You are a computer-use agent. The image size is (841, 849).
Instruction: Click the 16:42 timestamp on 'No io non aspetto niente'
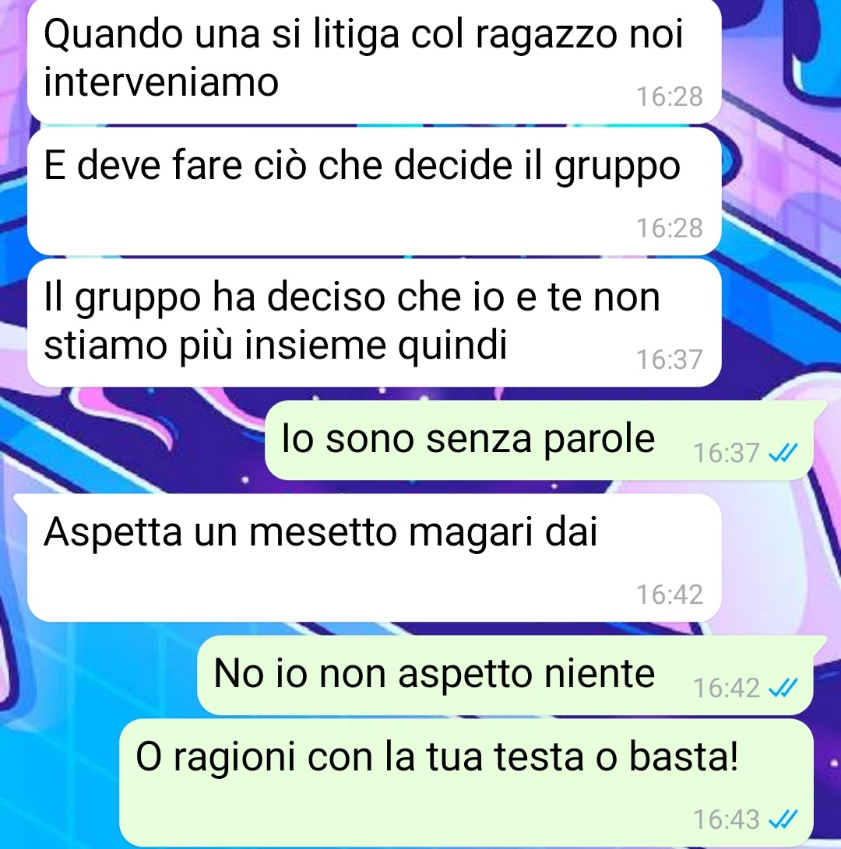tap(726, 689)
